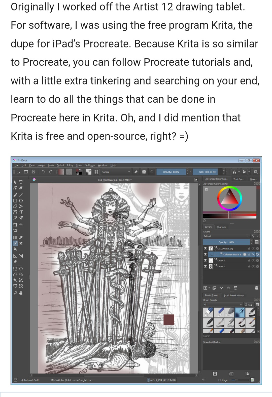Click the Tag button in Brush Presets
This screenshot has height=397, width=272.
coord(249,305)
